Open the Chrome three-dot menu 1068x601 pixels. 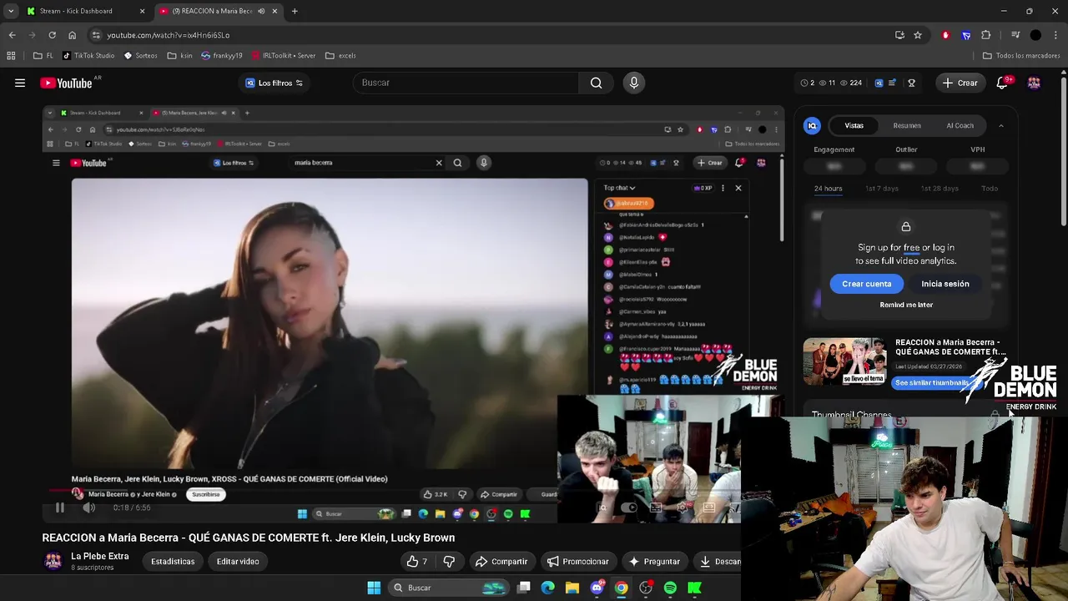[1055, 35]
